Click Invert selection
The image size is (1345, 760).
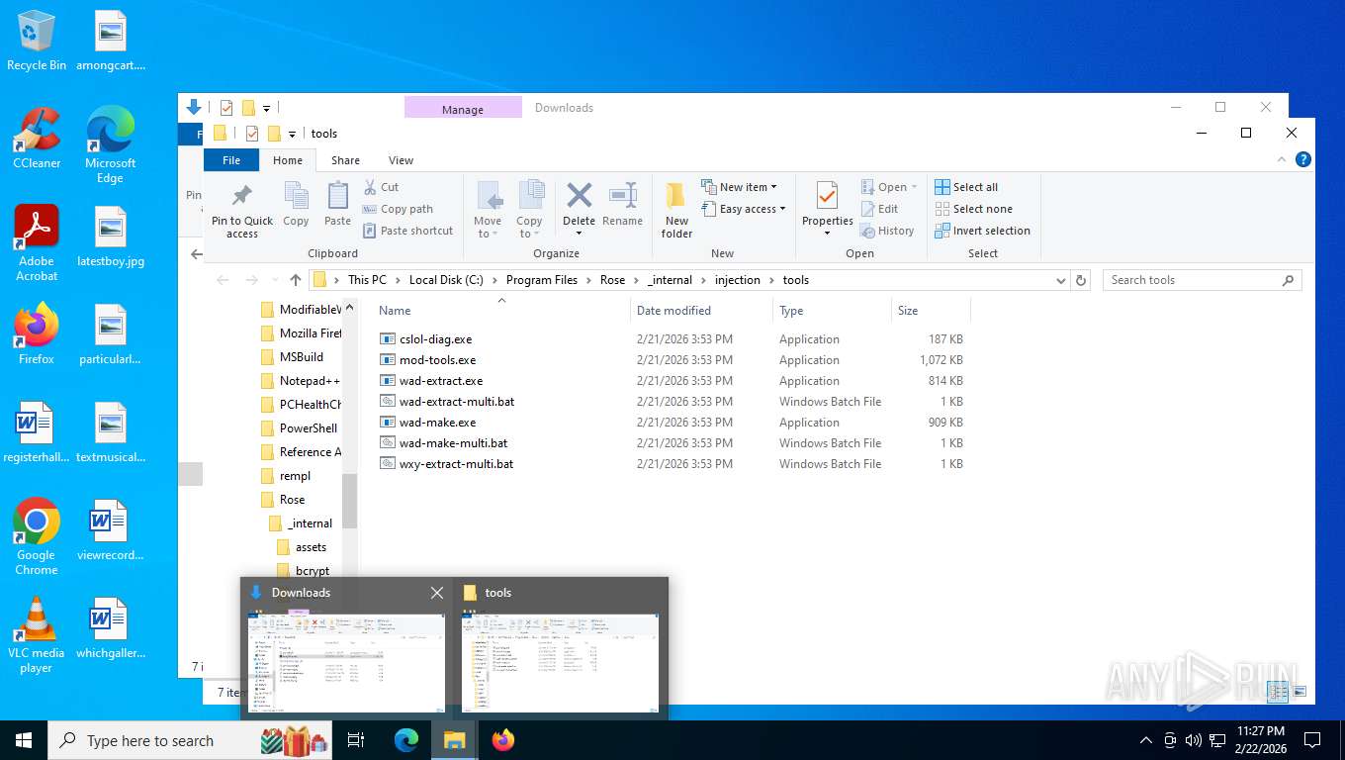point(982,231)
